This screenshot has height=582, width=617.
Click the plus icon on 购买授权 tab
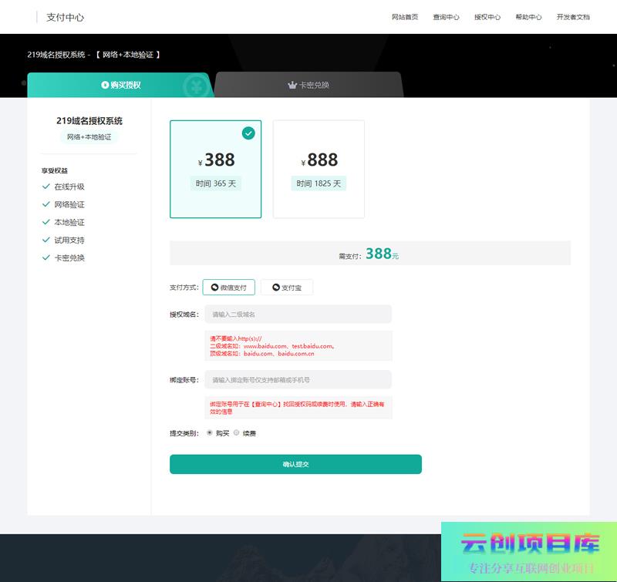(x=105, y=85)
